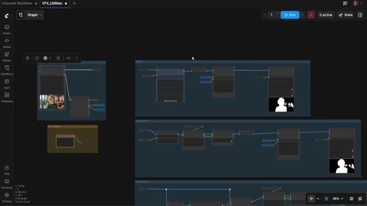Click the woman photo preview thumbnail
This screenshot has height=206, width=367.
52,102
